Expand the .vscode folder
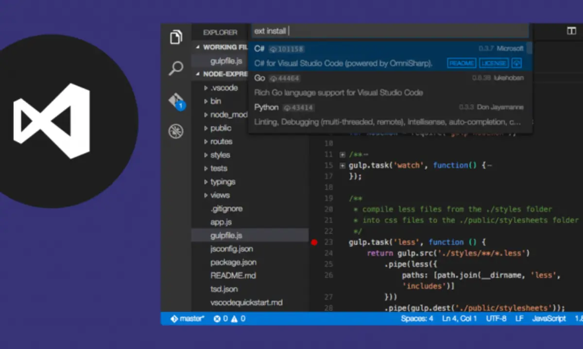Viewport: 583px width, 349px height. pyautogui.click(x=206, y=88)
